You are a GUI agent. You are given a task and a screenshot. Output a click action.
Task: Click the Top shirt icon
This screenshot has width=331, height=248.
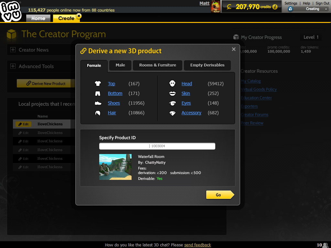(x=98, y=84)
